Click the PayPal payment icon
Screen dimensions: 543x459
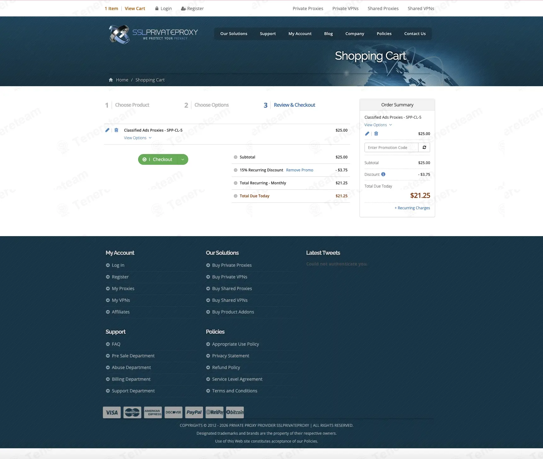point(194,412)
